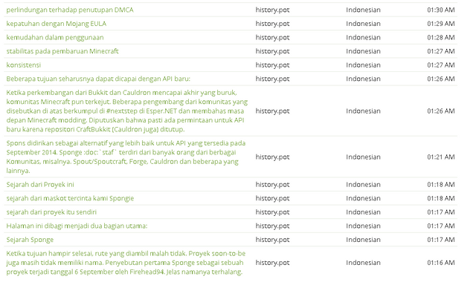Open 'Ketika tujuan hampir selesai' paragraph
Screen dimensions: 476x282
126,263
